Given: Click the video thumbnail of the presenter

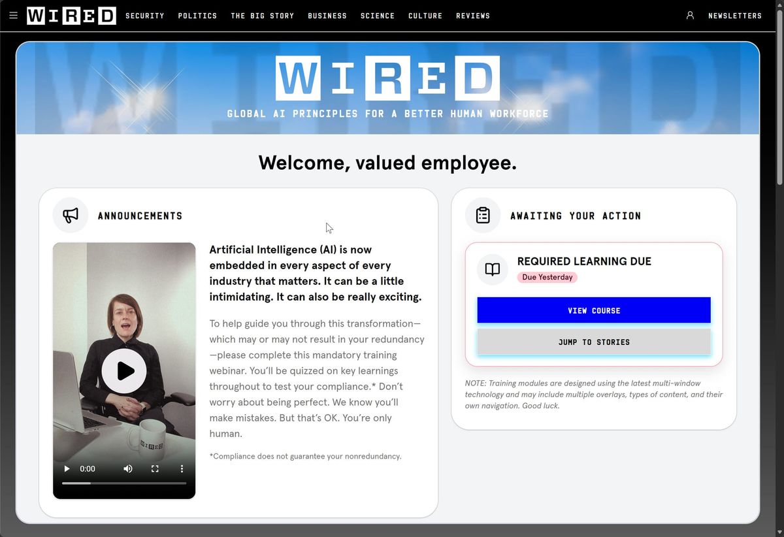Looking at the screenshot, I should click(124, 370).
